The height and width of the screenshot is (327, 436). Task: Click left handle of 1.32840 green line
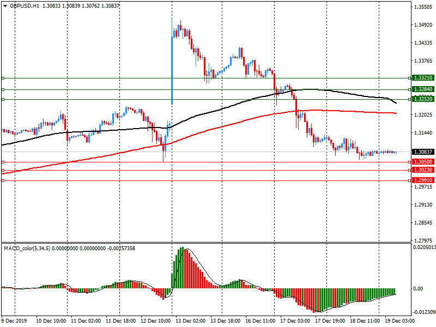pyautogui.click(x=3, y=89)
